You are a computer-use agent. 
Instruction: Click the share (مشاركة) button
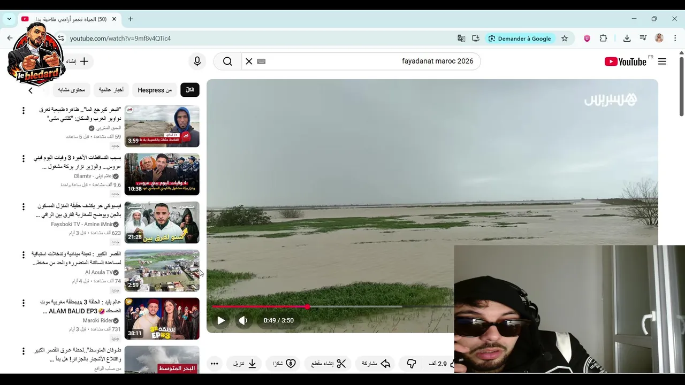point(376,364)
